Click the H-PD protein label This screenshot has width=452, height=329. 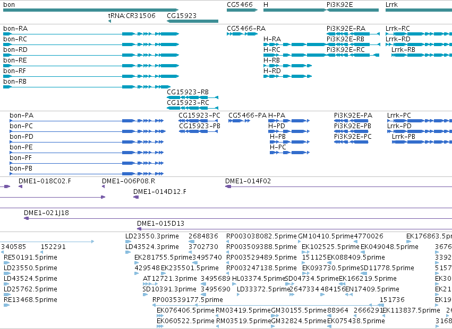point(277,126)
